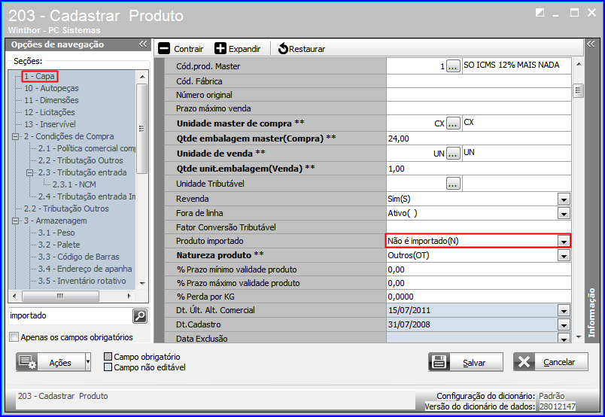Select section 13 - Inservível
Image resolution: width=605 pixels, height=417 pixels.
50,124
